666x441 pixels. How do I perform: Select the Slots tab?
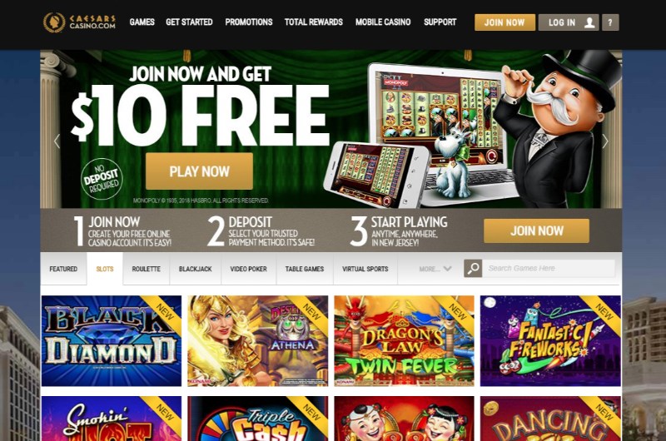(105, 269)
